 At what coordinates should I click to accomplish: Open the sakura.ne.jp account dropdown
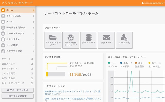click(x=153, y=3)
